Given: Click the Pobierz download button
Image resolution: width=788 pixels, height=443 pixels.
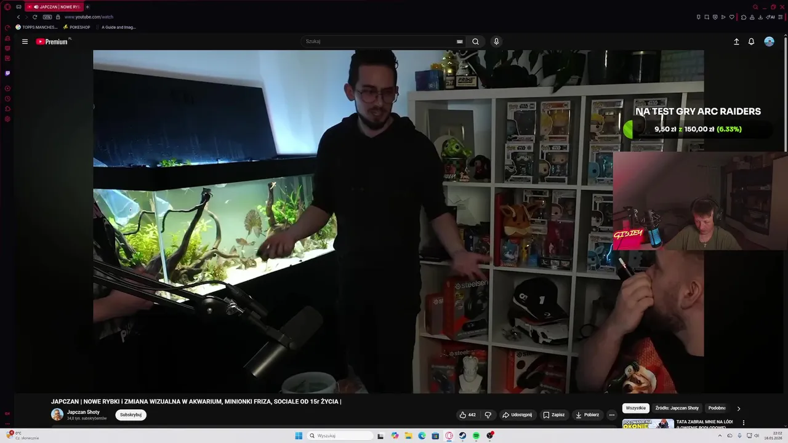Looking at the screenshot, I should click(587, 415).
